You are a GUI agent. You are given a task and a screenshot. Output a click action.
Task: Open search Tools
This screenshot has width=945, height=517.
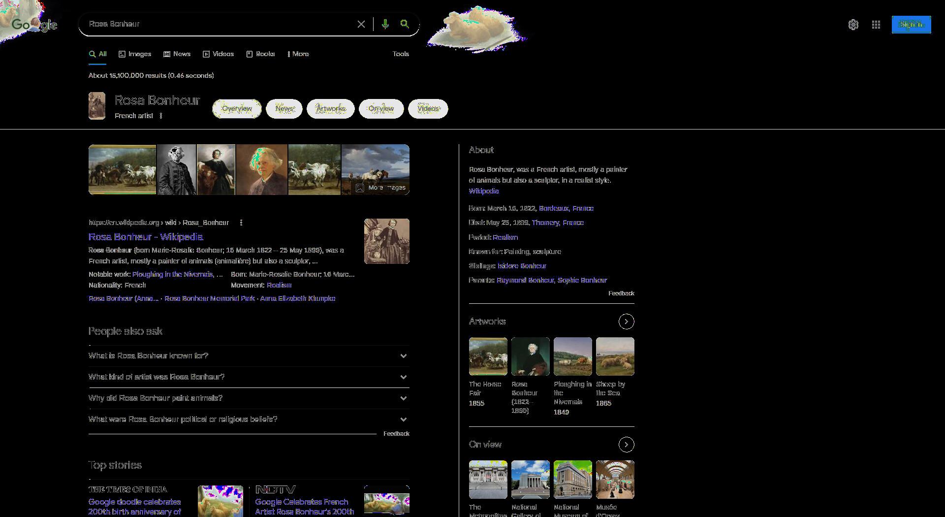pyautogui.click(x=401, y=54)
